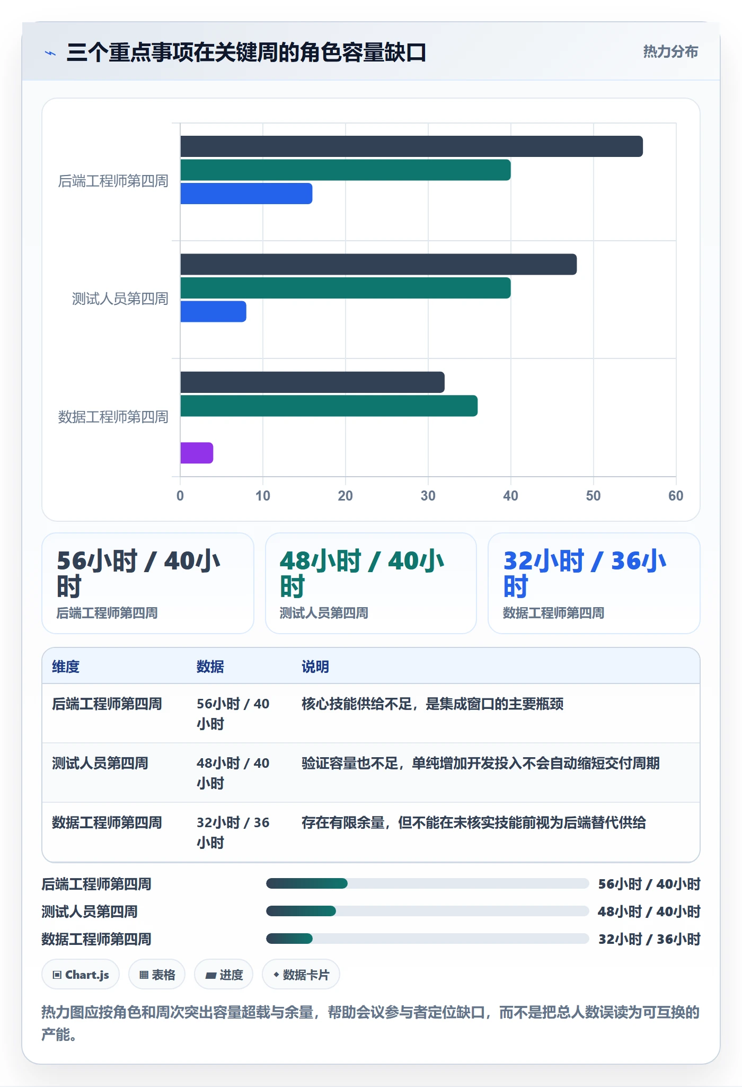Open the 56小时 / 40小时 data card
This screenshot has height=1087, width=742.
pos(148,583)
